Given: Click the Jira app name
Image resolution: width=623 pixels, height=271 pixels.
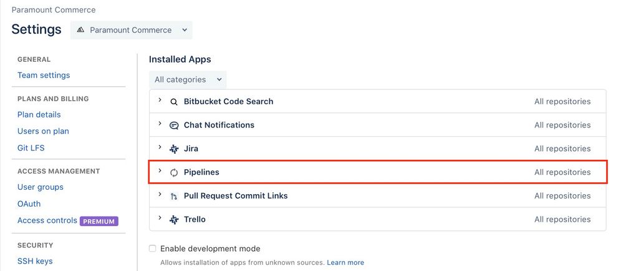Looking at the screenshot, I should pos(191,149).
